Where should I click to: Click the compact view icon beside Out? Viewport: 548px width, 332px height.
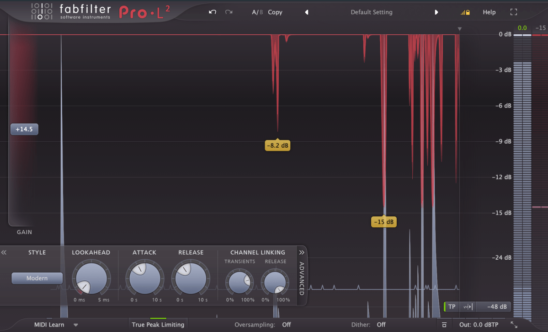444,325
